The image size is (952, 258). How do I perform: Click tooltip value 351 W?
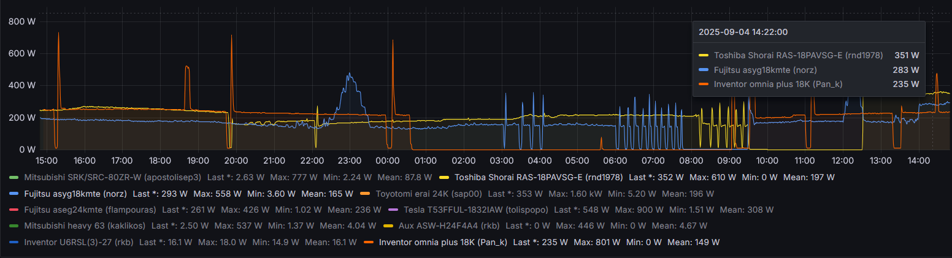907,55
